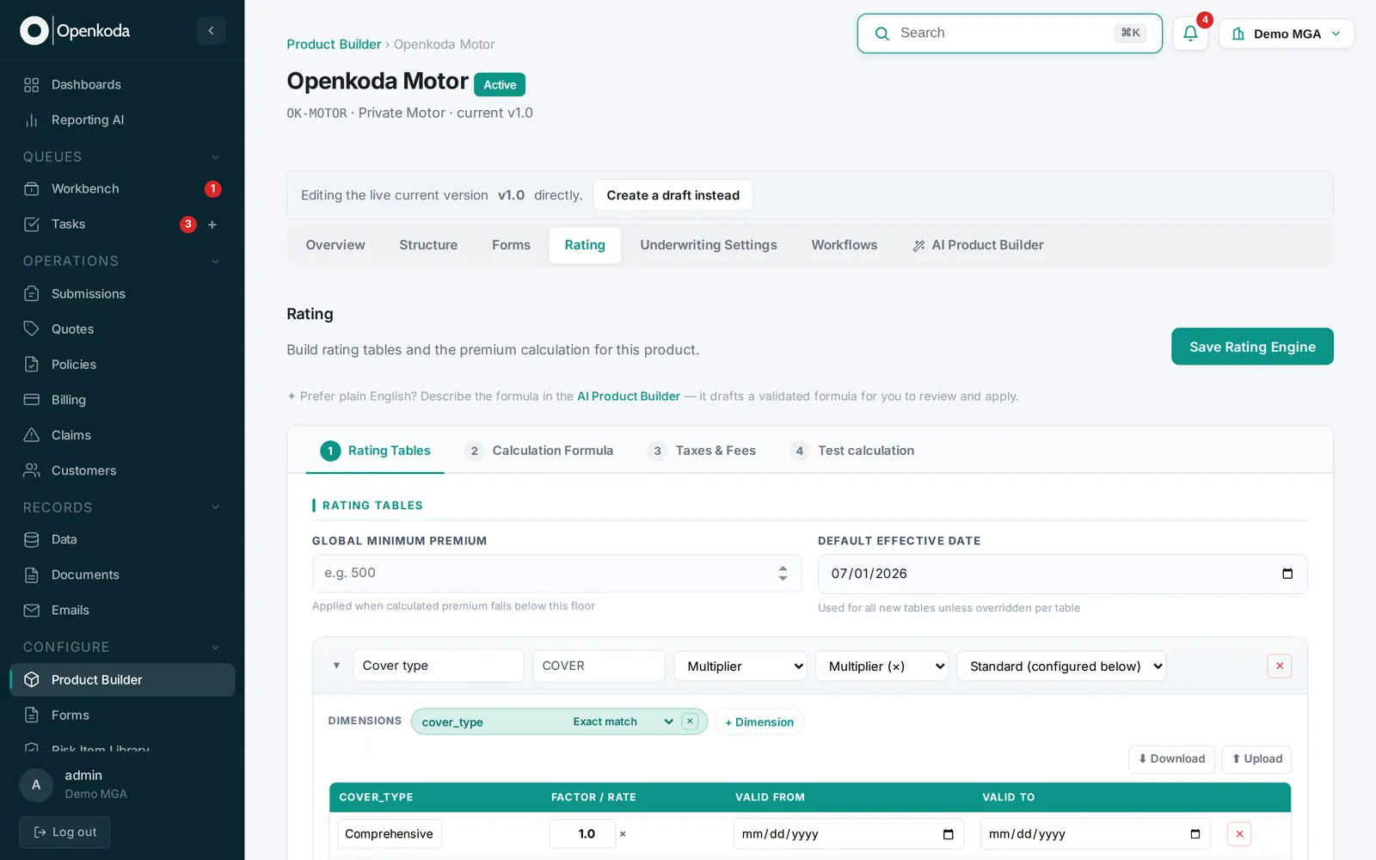Go to step 3 Taxes & Fees
The width and height of the screenshot is (1376, 860).
[x=702, y=451]
